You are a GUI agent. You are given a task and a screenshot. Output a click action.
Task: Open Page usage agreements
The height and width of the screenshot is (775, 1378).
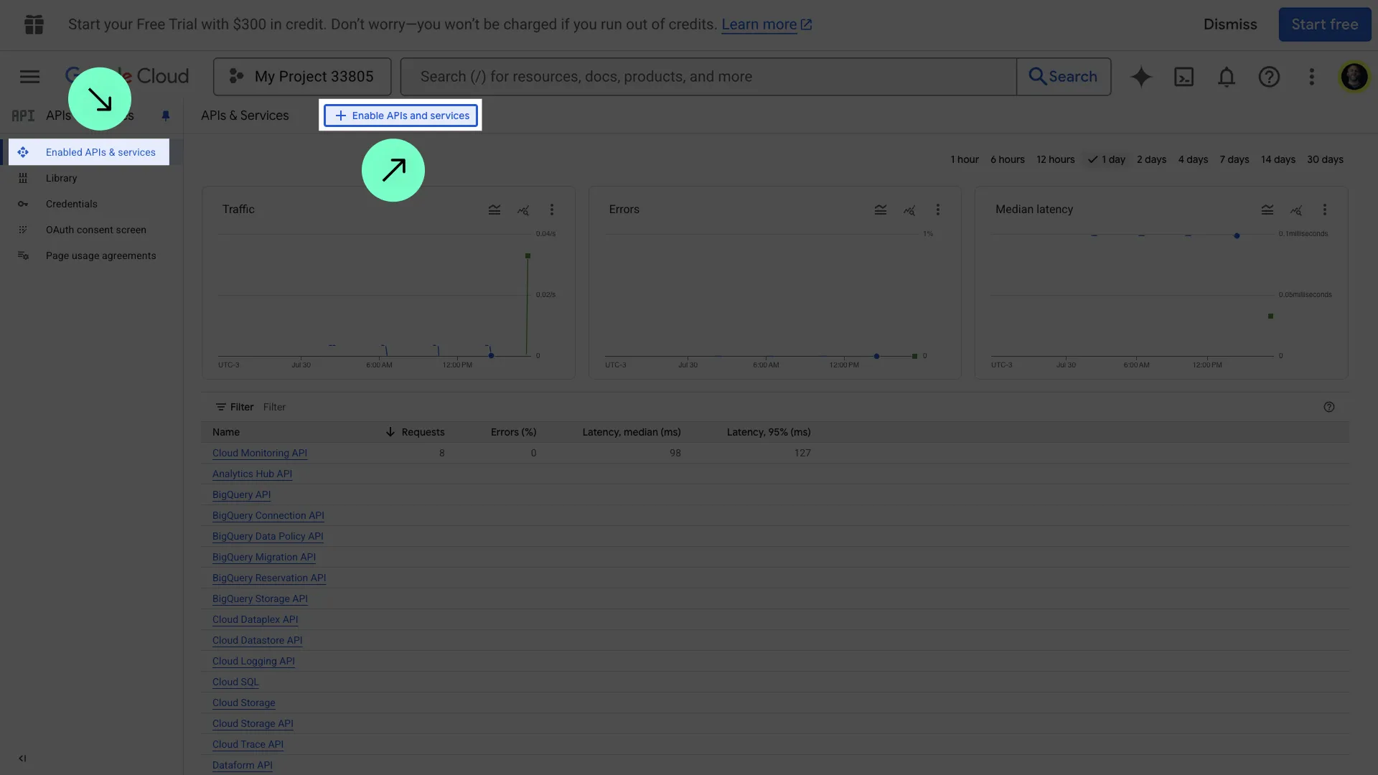(x=100, y=255)
